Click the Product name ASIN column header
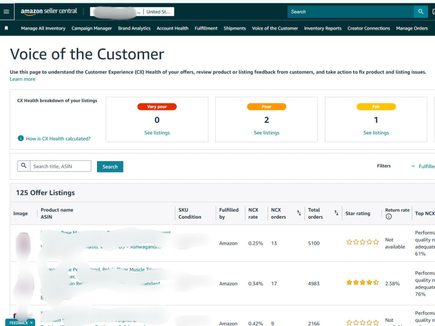435x326 pixels. tap(57, 213)
